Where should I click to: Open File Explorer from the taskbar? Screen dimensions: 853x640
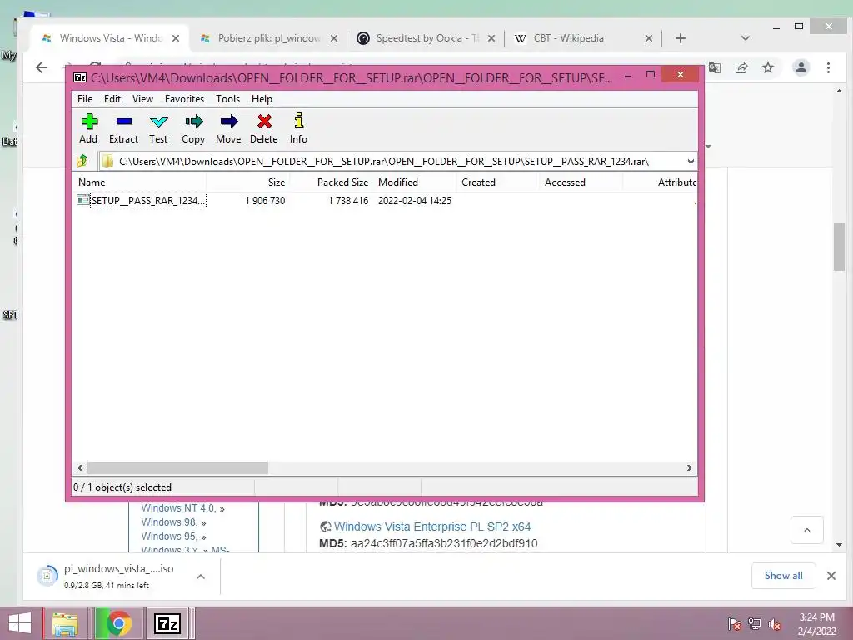(65, 623)
